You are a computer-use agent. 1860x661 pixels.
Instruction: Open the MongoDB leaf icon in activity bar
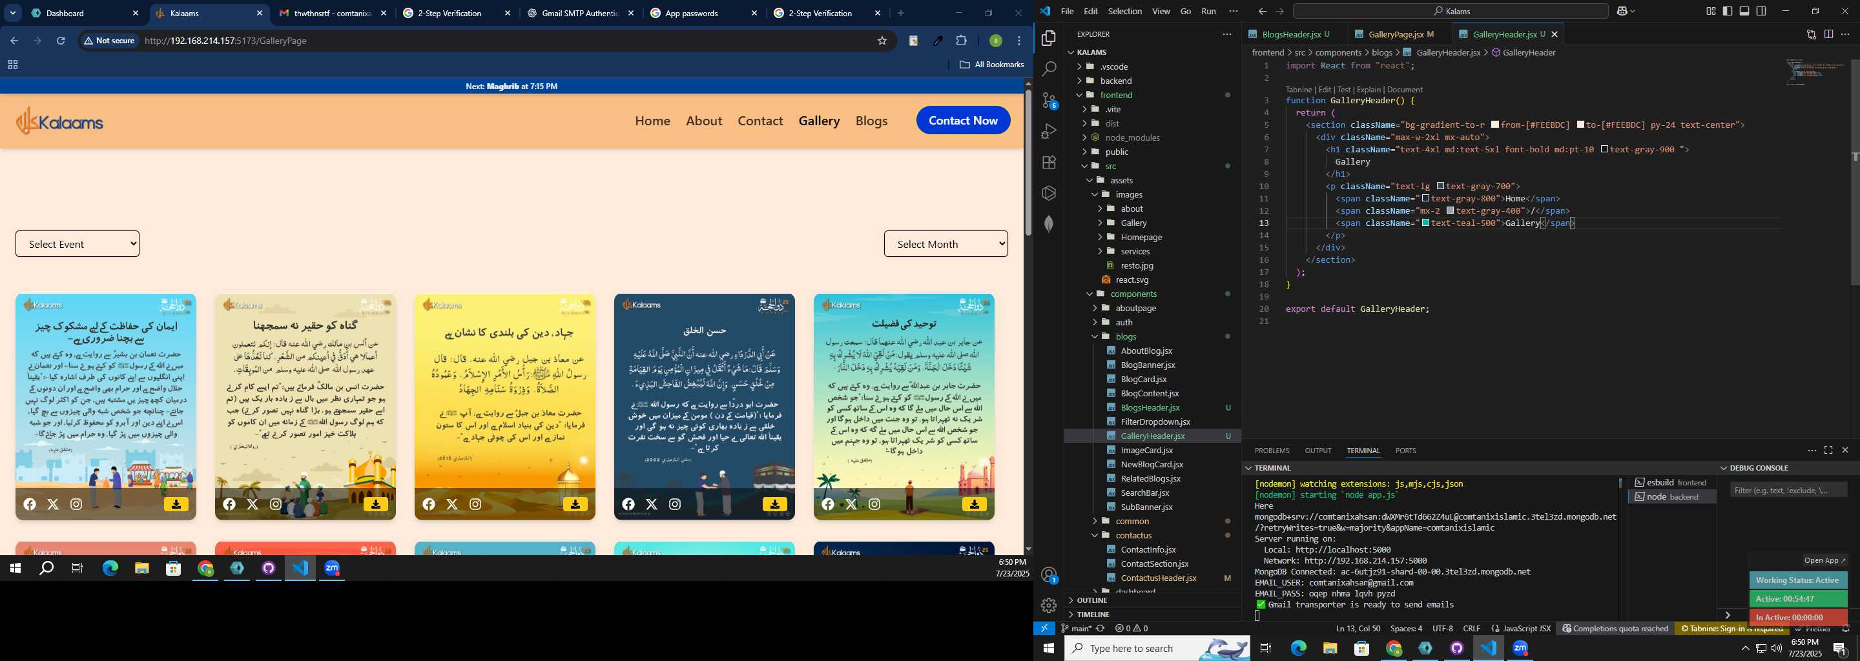pyautogui.click(x=1048, y=224)
